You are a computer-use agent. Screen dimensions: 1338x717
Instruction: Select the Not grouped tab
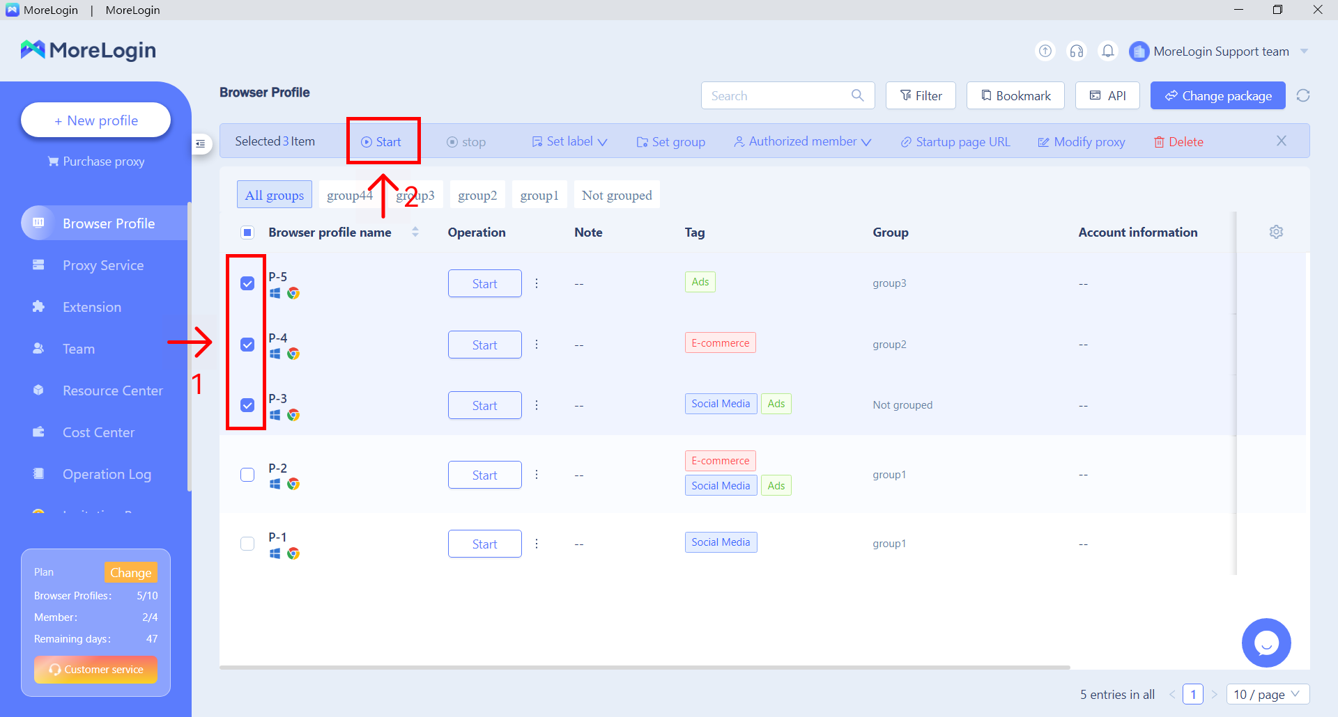coord(617,195)
